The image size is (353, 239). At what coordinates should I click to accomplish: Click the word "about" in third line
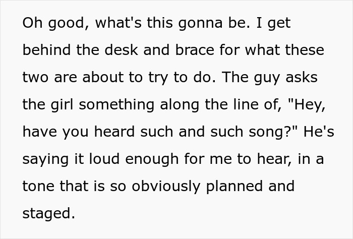point(103,77)
